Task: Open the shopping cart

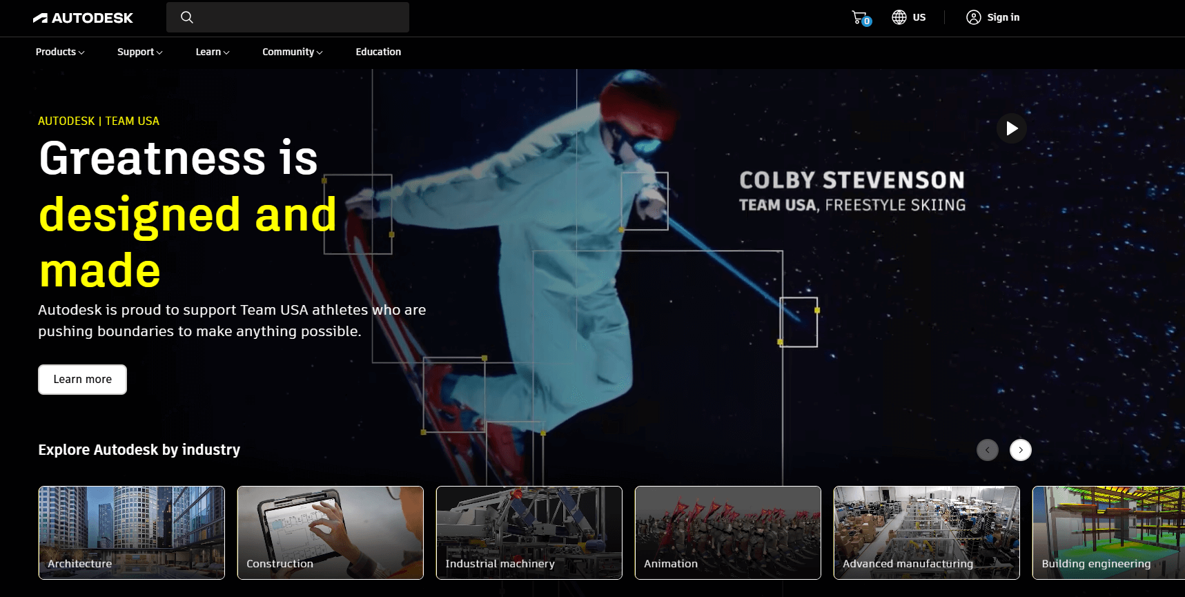Action: pos(860,18)
